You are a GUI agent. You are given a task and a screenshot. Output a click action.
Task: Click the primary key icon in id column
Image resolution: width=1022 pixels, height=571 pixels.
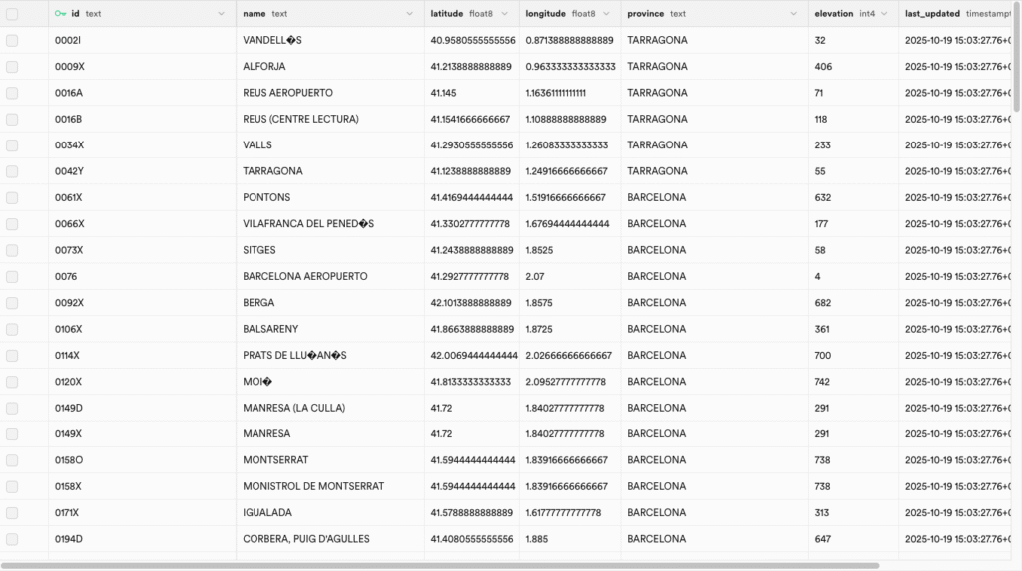pyautogui.click(x=61, y=14)
